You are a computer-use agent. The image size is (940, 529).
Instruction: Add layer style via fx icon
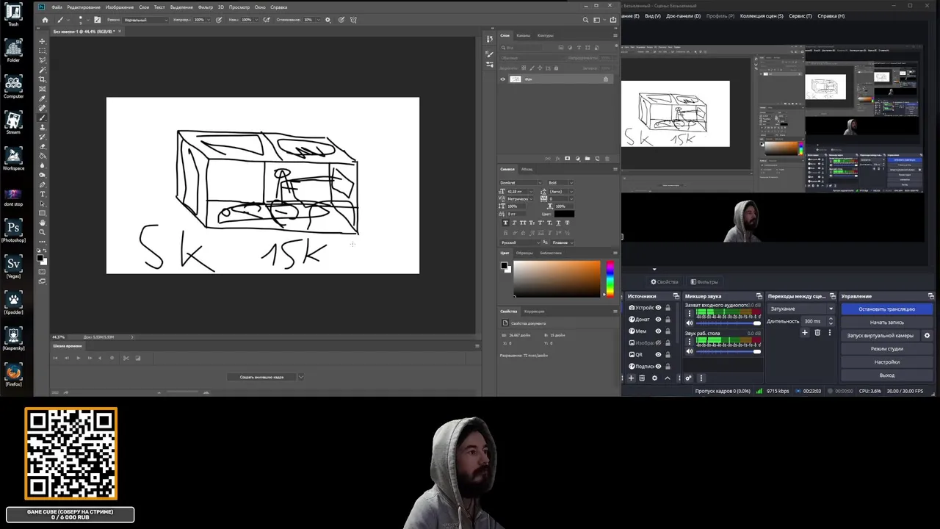(x=557, y=159)
